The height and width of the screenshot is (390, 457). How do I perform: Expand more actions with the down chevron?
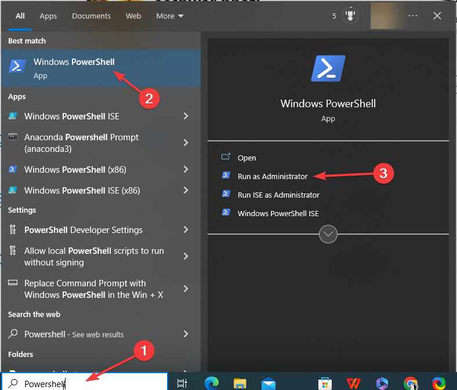[328, 234]
